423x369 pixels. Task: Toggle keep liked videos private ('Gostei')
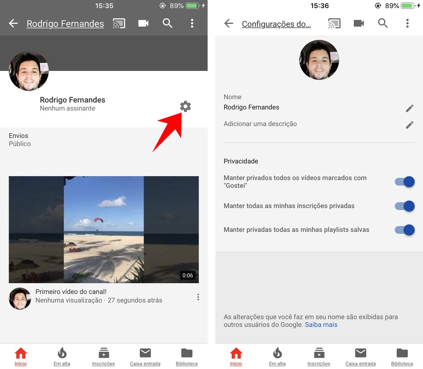coord(405,181)
